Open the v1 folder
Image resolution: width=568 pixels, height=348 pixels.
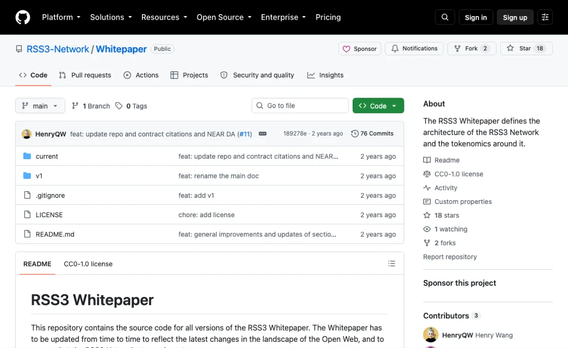point(39,176)
